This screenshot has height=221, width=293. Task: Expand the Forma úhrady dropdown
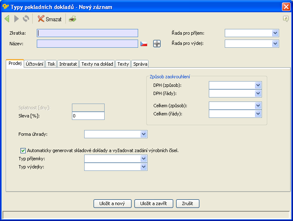click(x=143, y=134)
